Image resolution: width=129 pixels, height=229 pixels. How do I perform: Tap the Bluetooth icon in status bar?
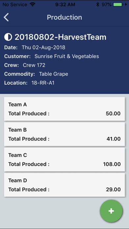[x=98, y=4]
